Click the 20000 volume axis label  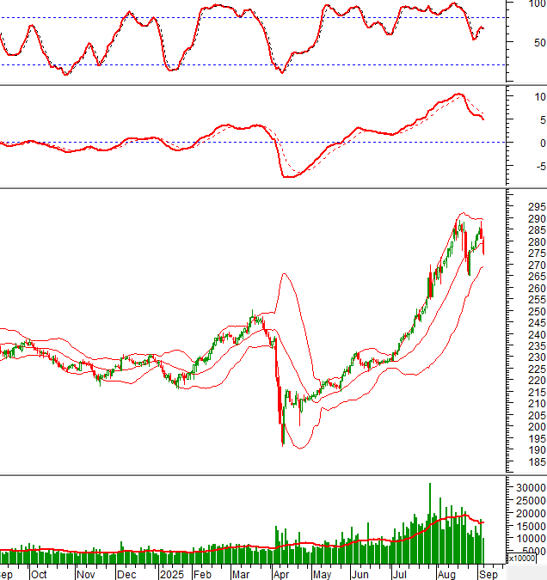click(x=531, y=514)
